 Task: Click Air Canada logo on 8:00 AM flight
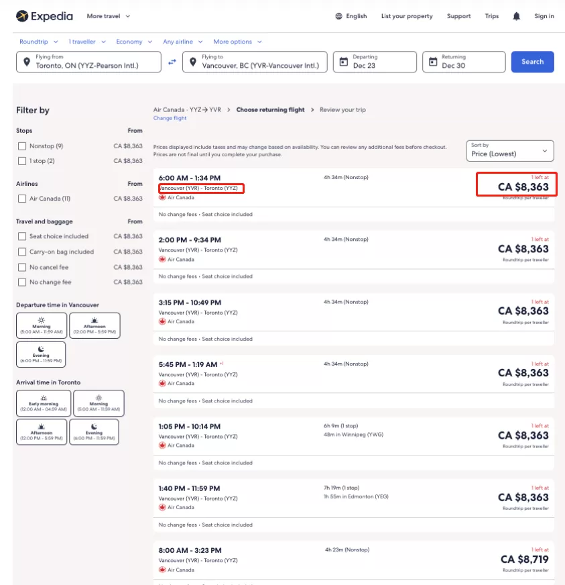point(162,570)
